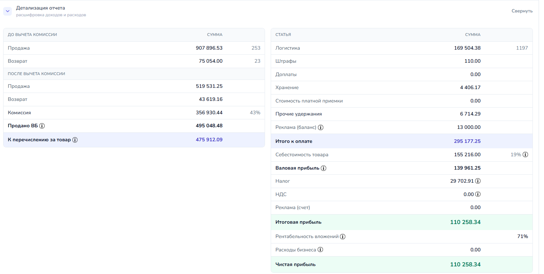Open info icon beside НДС value 0.00
544x274 pixels.
click(x=478, y=194)
